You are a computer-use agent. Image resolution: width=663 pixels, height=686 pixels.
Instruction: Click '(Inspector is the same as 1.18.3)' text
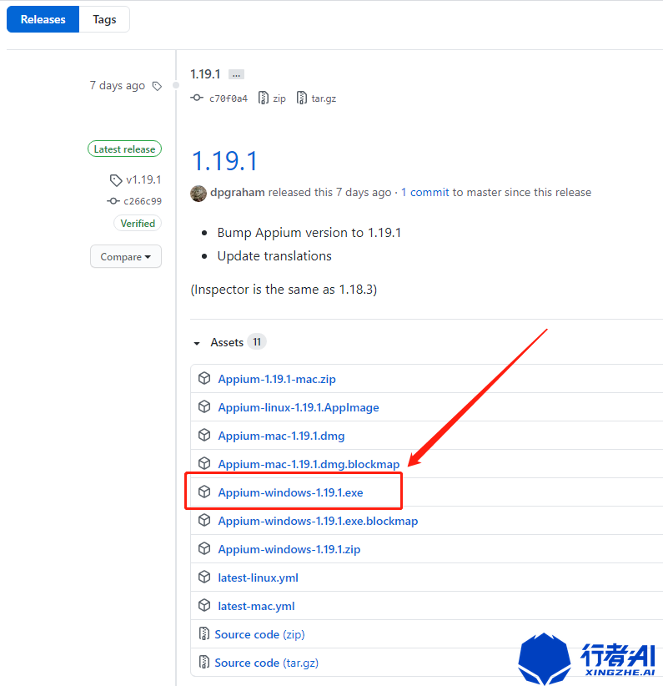click(x=284, y=290)
